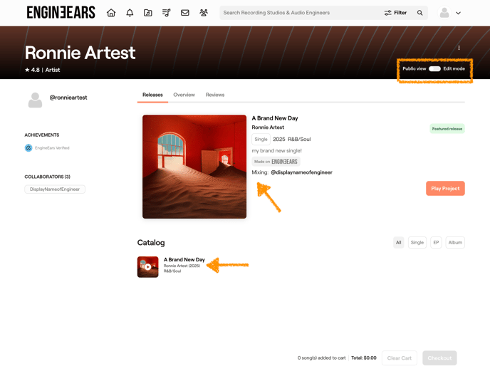Open the community people icon
Screen dimensions: 490x386
click(204, 13)
